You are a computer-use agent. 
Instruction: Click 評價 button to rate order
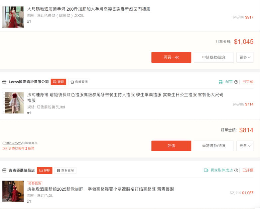tap(171, 146)
